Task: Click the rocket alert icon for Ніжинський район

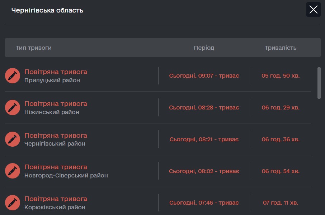Action: coord(13,107)
